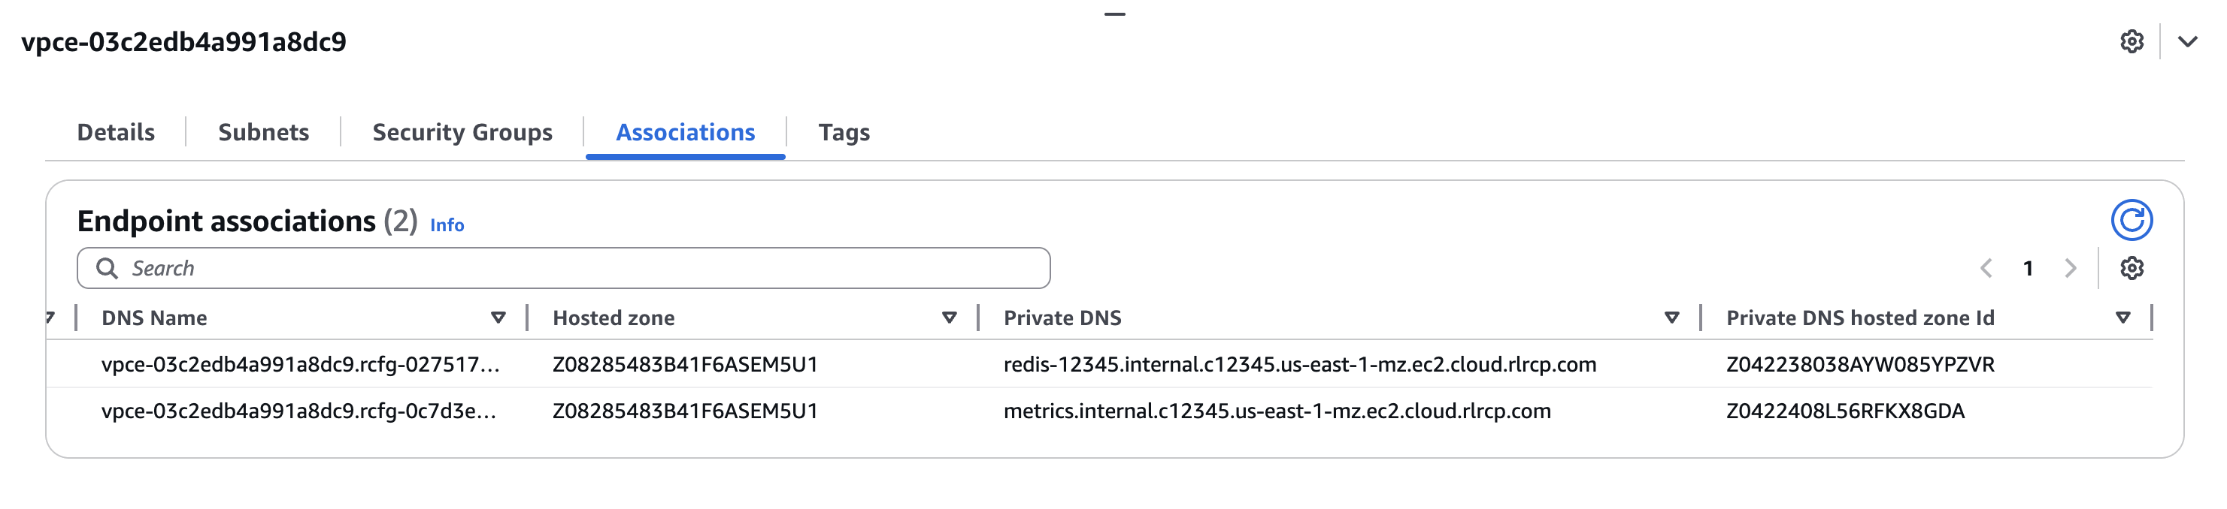Screen dimensions: 2227x509
Task: Sort by Hosted zone column arrow
Action: point(948,318)
